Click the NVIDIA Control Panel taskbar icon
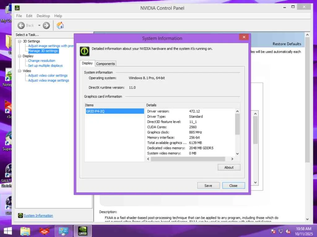The image size is (317, 237). (83, 231)
